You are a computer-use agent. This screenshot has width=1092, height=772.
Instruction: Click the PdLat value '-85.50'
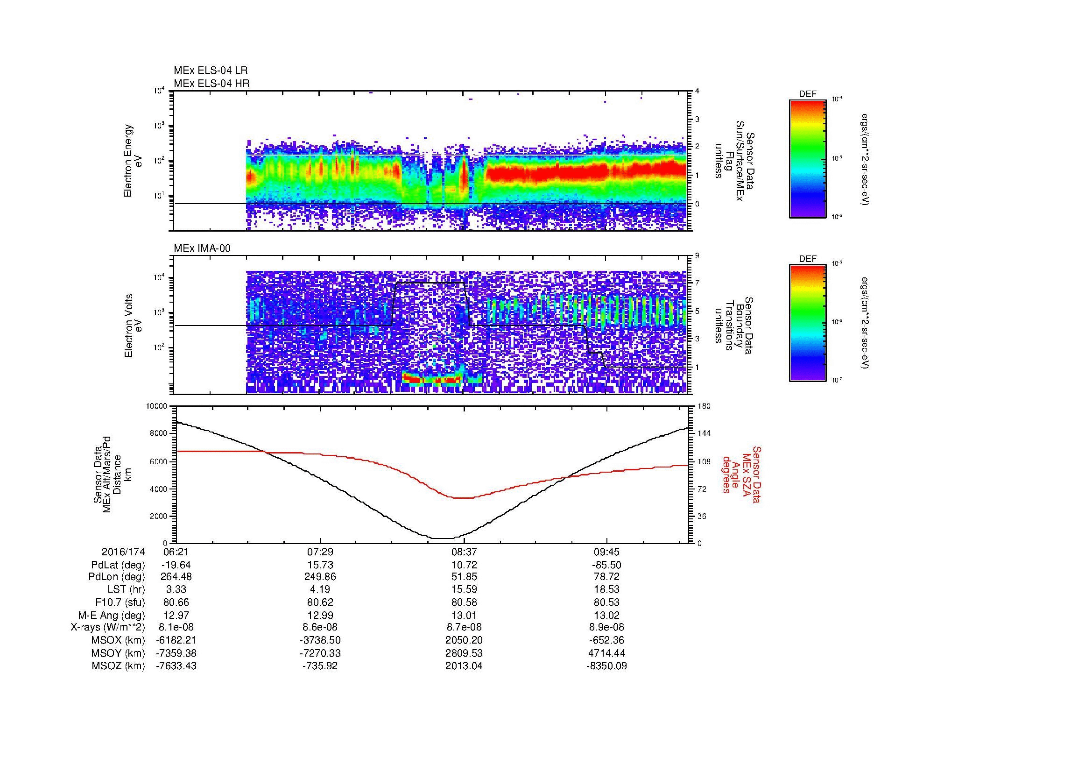(x=606, y=565)
